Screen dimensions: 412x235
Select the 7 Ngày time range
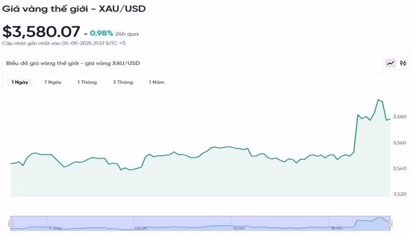coord(53,82)
